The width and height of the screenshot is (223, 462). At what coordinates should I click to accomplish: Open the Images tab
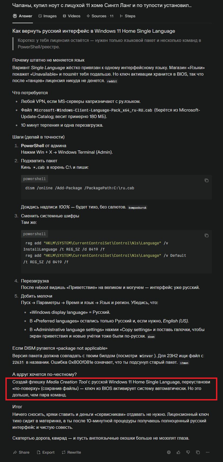point(48,16)
